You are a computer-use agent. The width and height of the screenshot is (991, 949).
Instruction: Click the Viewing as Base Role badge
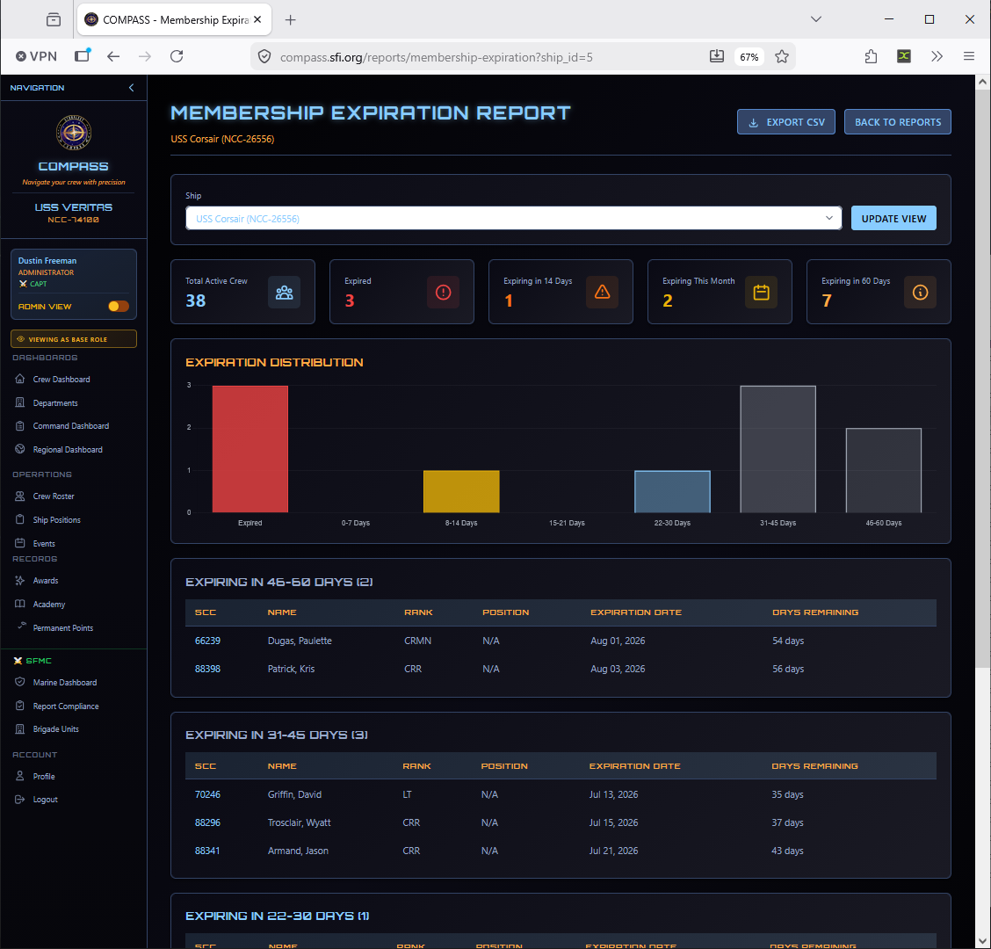point(73,339)
